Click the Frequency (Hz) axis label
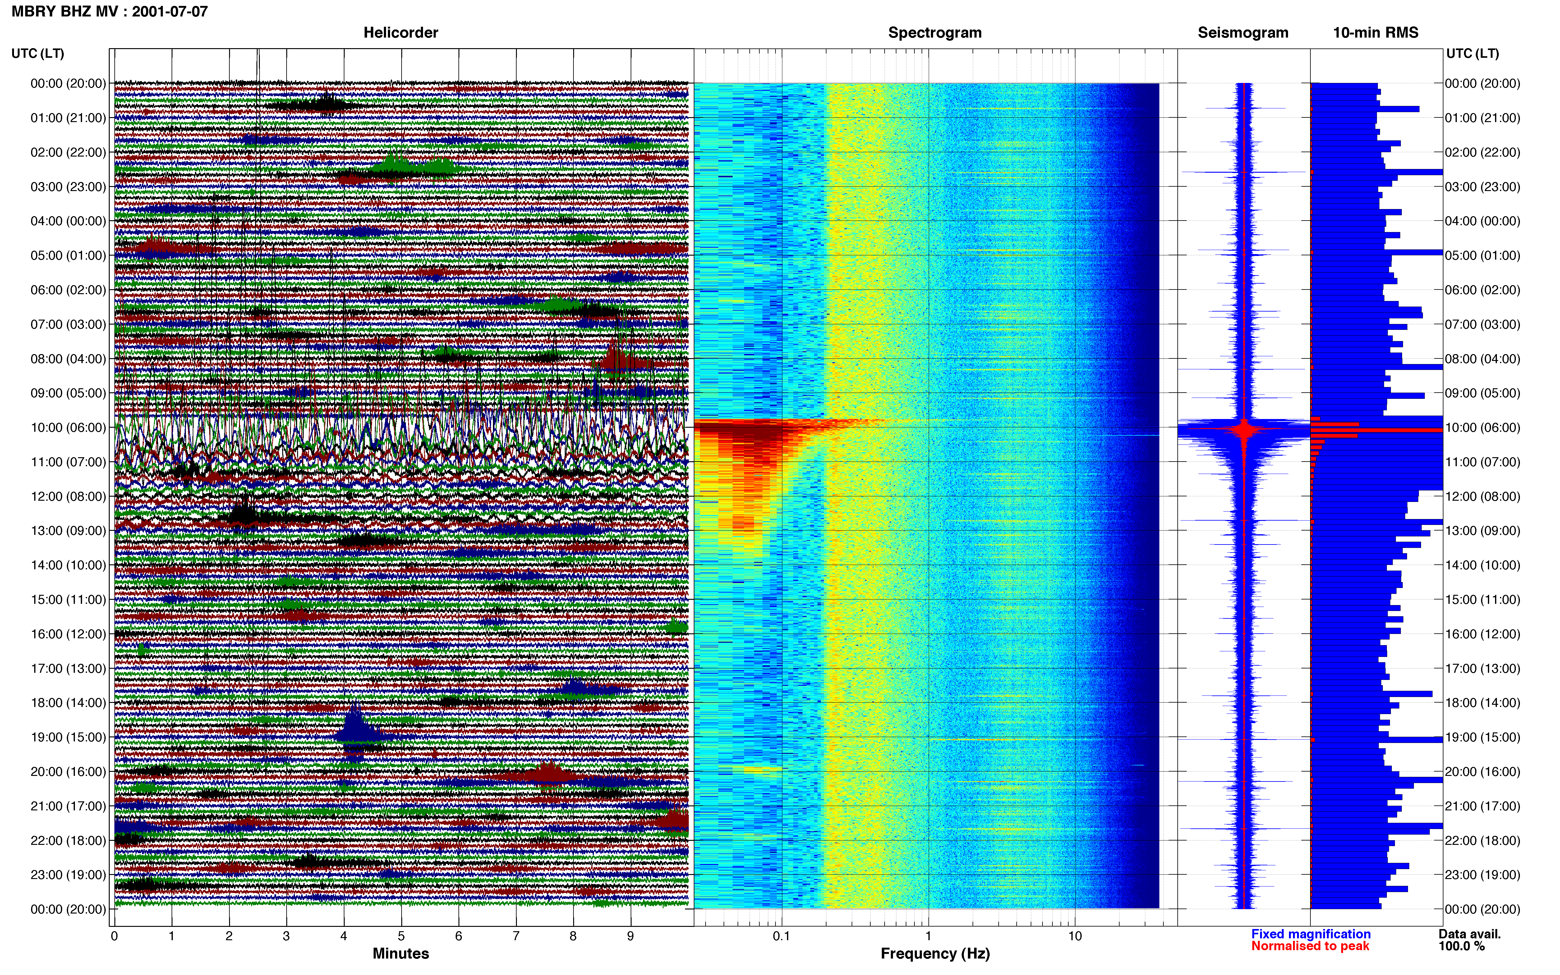This screenshot has width=1560, height=975. pos(935,954)
